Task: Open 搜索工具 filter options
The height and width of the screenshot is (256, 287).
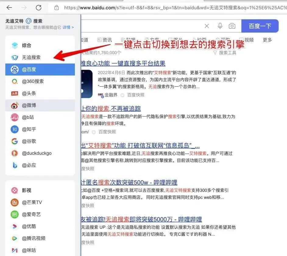Action: click(x=225, y=53)
